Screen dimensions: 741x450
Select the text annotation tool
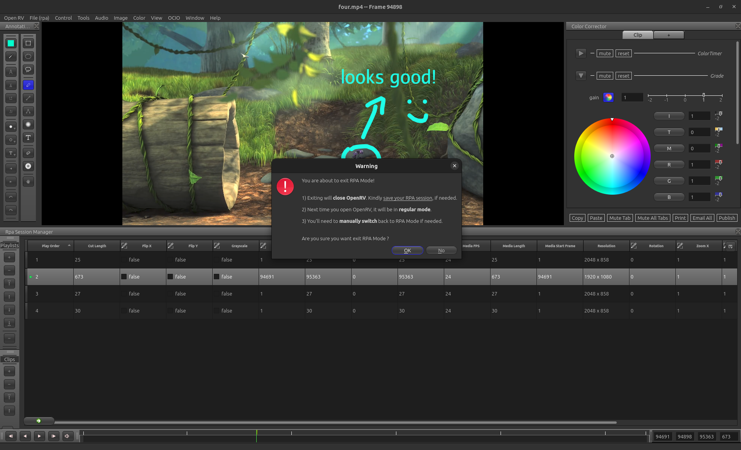pos(28,138)
